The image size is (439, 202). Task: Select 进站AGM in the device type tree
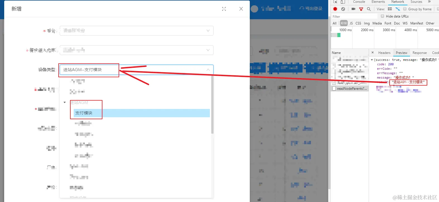coord(79,103)
